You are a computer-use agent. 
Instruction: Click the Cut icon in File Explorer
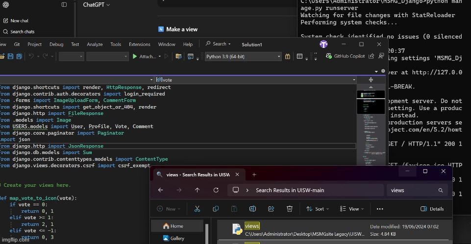click(197, 209)
